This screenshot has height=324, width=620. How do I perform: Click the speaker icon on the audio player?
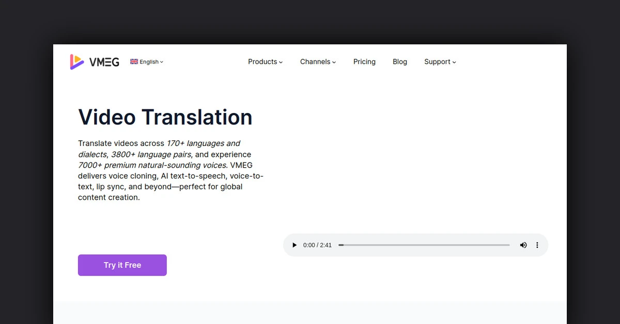pos(523,245)
